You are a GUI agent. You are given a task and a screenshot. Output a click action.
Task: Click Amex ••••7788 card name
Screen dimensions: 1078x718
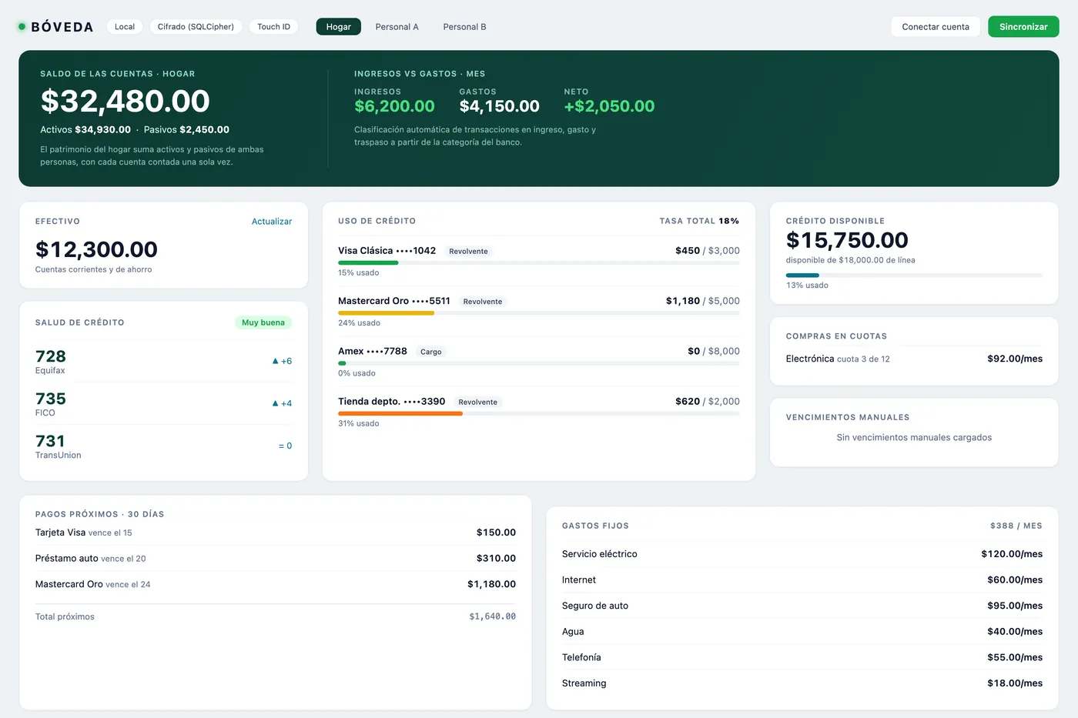pos(373,351)
